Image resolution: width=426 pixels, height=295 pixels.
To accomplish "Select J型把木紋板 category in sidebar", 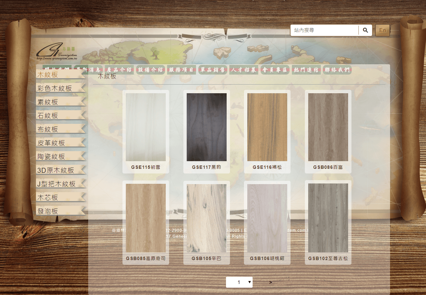I will [x=61, y=184].
